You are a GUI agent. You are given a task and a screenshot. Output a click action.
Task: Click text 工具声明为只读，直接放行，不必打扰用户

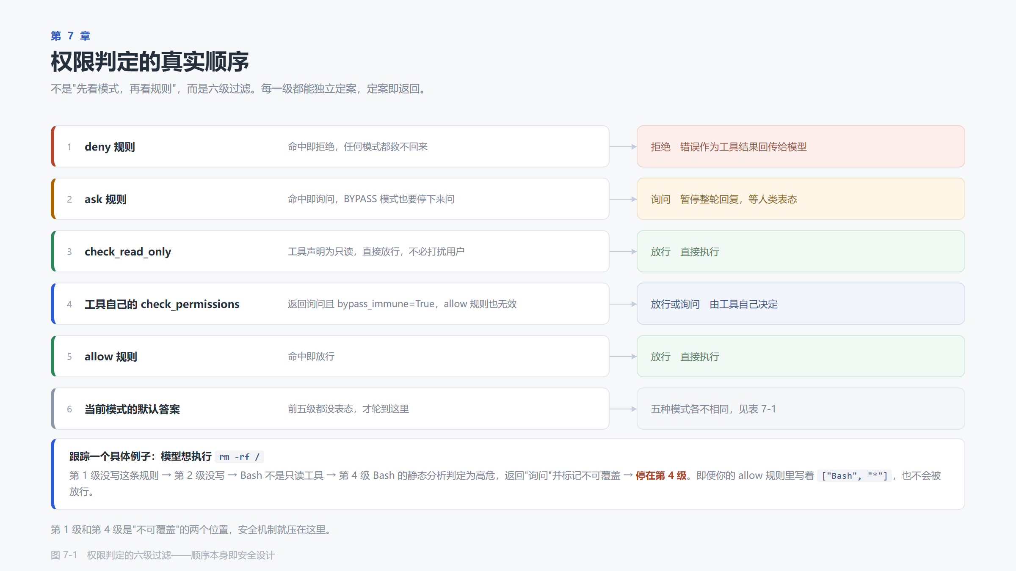point(376,252)
